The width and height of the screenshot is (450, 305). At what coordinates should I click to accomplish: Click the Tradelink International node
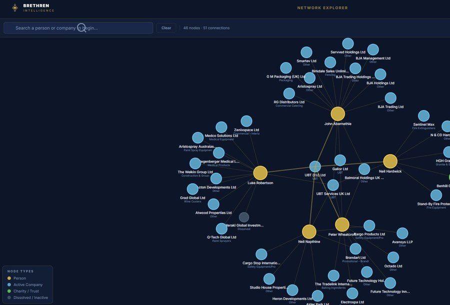333,275
